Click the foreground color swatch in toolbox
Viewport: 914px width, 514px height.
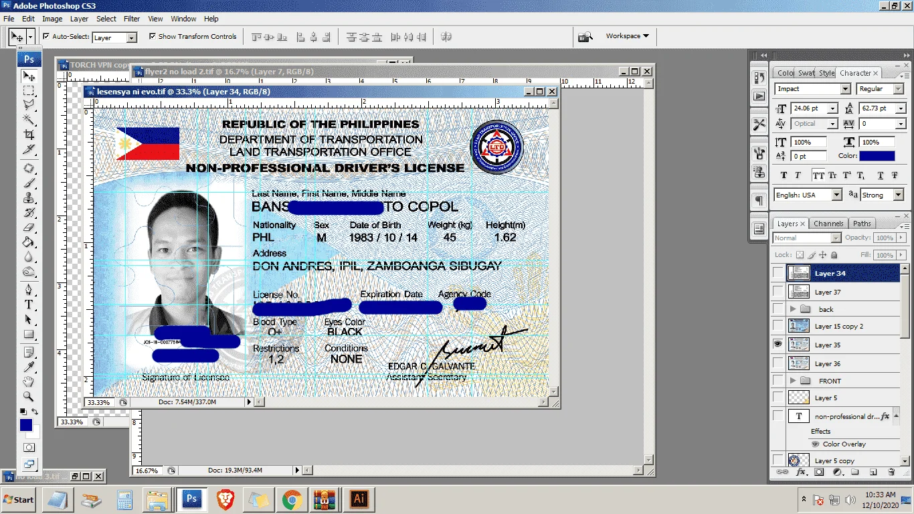pyautogui.click(x=26, y=424)
